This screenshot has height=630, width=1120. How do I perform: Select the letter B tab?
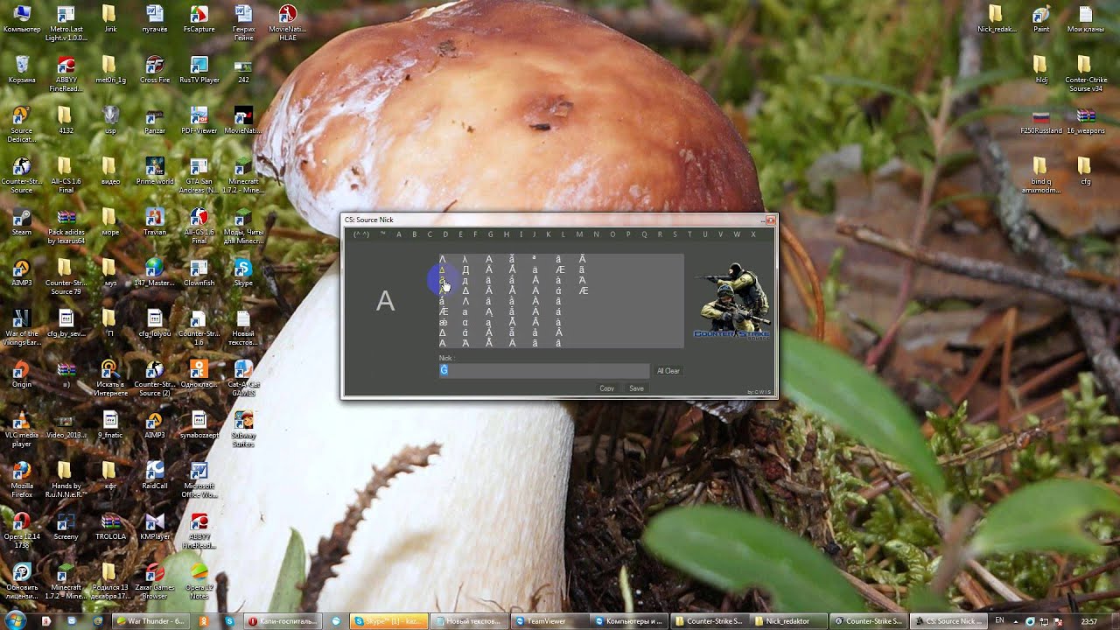click(x=414, y=234)
